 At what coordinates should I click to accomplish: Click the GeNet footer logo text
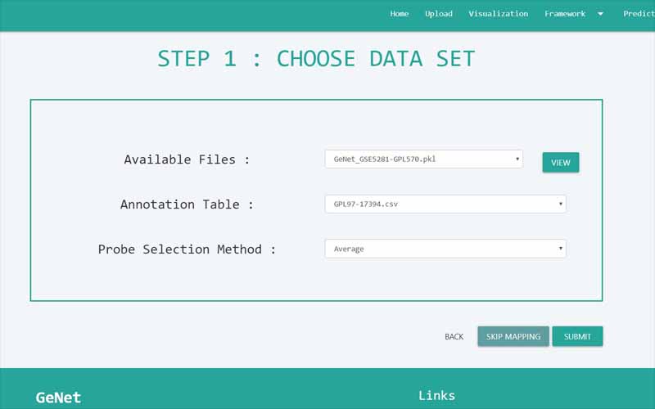click(58, 398)
